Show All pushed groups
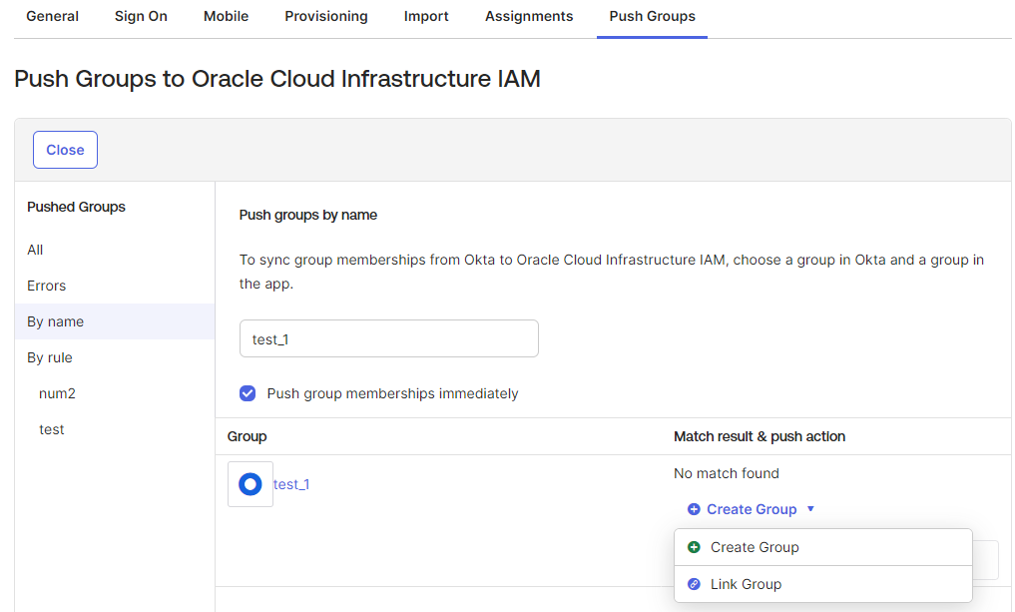This screenshot has width=1015, height=612. [35, 250]
